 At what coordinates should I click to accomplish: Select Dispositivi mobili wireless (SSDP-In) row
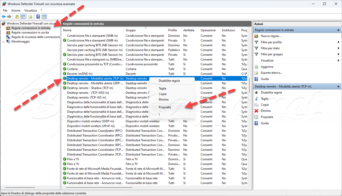click(154, 121)
